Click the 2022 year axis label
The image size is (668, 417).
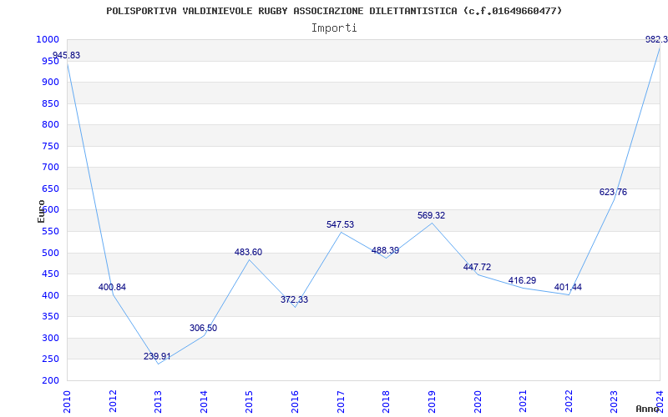(x=569, y=401)
